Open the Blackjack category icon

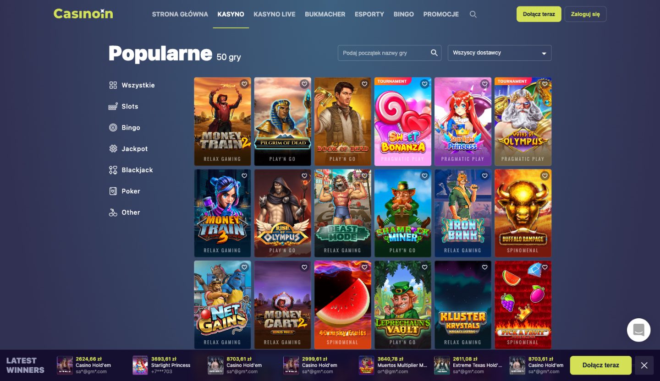click(113, 170)
